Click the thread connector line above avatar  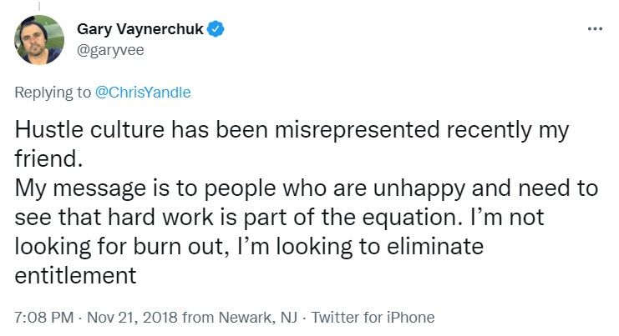tap(39, 7)
